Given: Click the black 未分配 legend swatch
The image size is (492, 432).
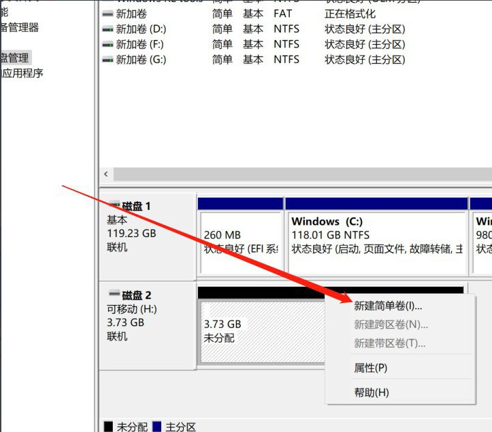Looking at the screenshot, I should [x=108, y=427].
